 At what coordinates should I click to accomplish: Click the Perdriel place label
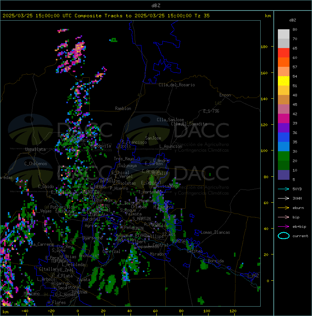click(91, 219)
